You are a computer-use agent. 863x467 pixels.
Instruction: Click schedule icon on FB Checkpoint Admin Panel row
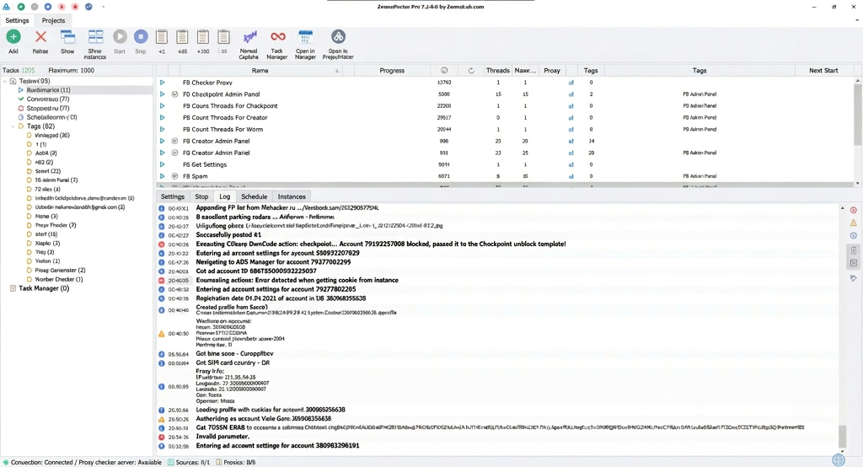[174, 94]
